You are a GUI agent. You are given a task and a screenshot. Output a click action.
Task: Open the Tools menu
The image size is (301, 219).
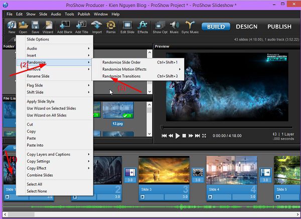point(69,14)
